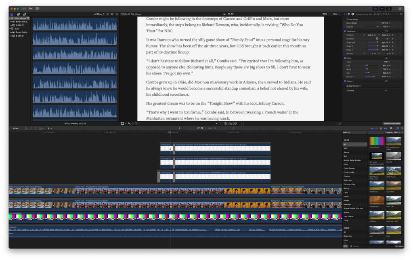
Task: Click the Crop onscreen controls icon
Action: (386, 58)
